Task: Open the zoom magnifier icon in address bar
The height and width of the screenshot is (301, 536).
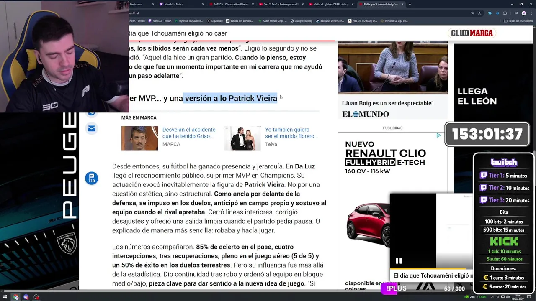Action: pyautogui.click(x=473, y=13)
